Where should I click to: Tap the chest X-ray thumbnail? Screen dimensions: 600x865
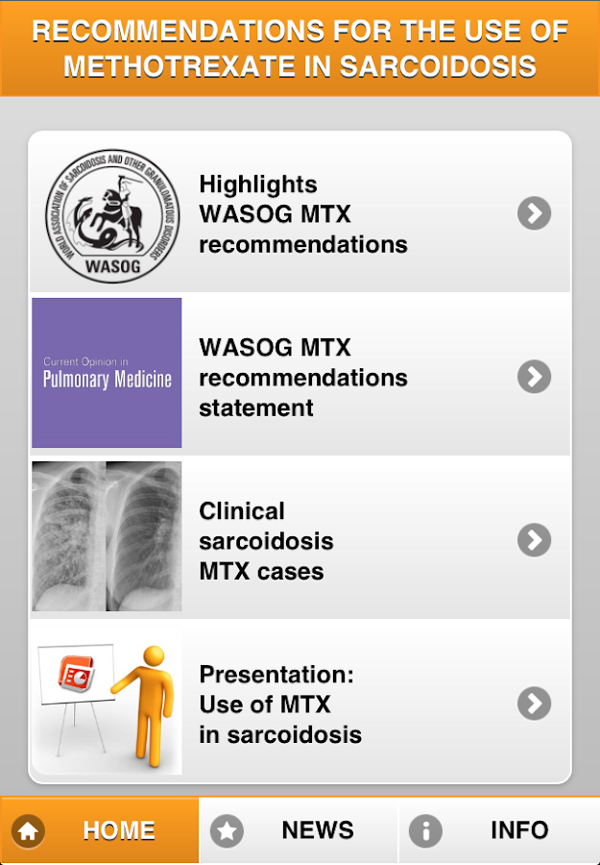point(107,536)
